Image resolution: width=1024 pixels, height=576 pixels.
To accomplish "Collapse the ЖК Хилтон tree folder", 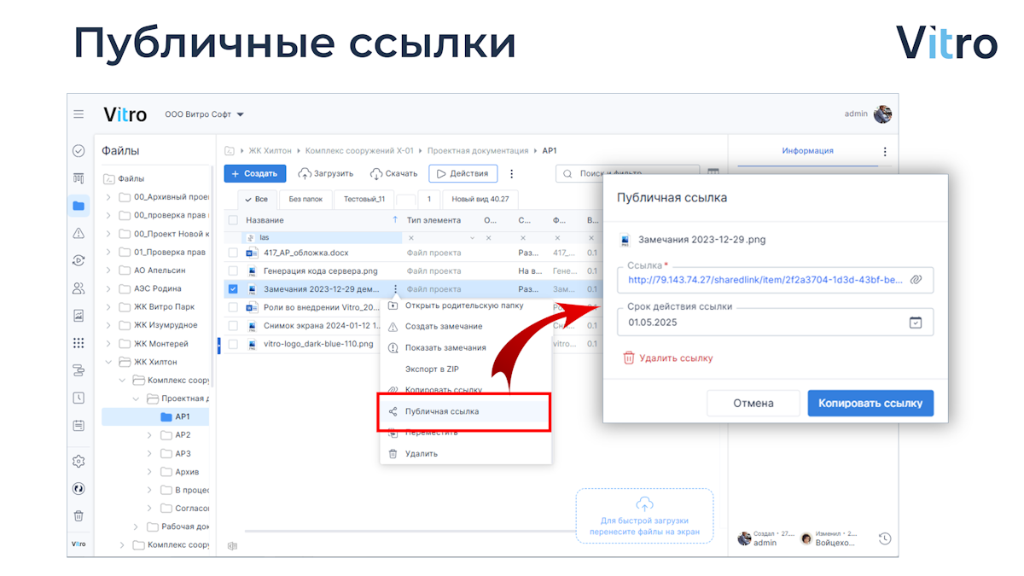I will (x=108, y=362).
